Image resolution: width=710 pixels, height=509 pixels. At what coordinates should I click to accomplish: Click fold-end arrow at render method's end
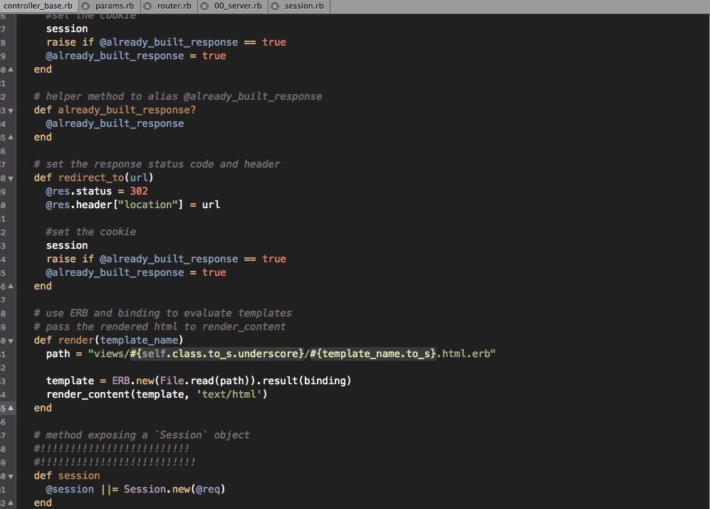click(10, 408)
